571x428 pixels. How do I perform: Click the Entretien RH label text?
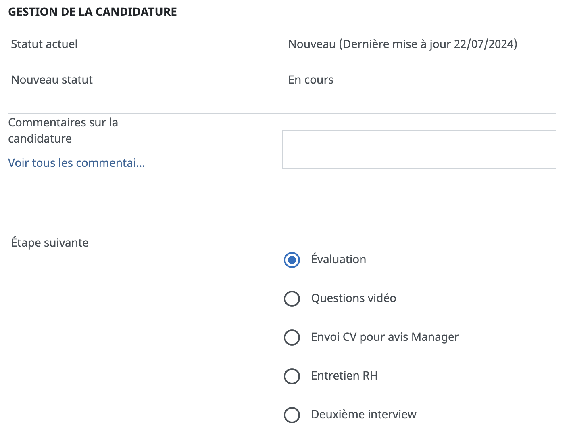(344, 376)
